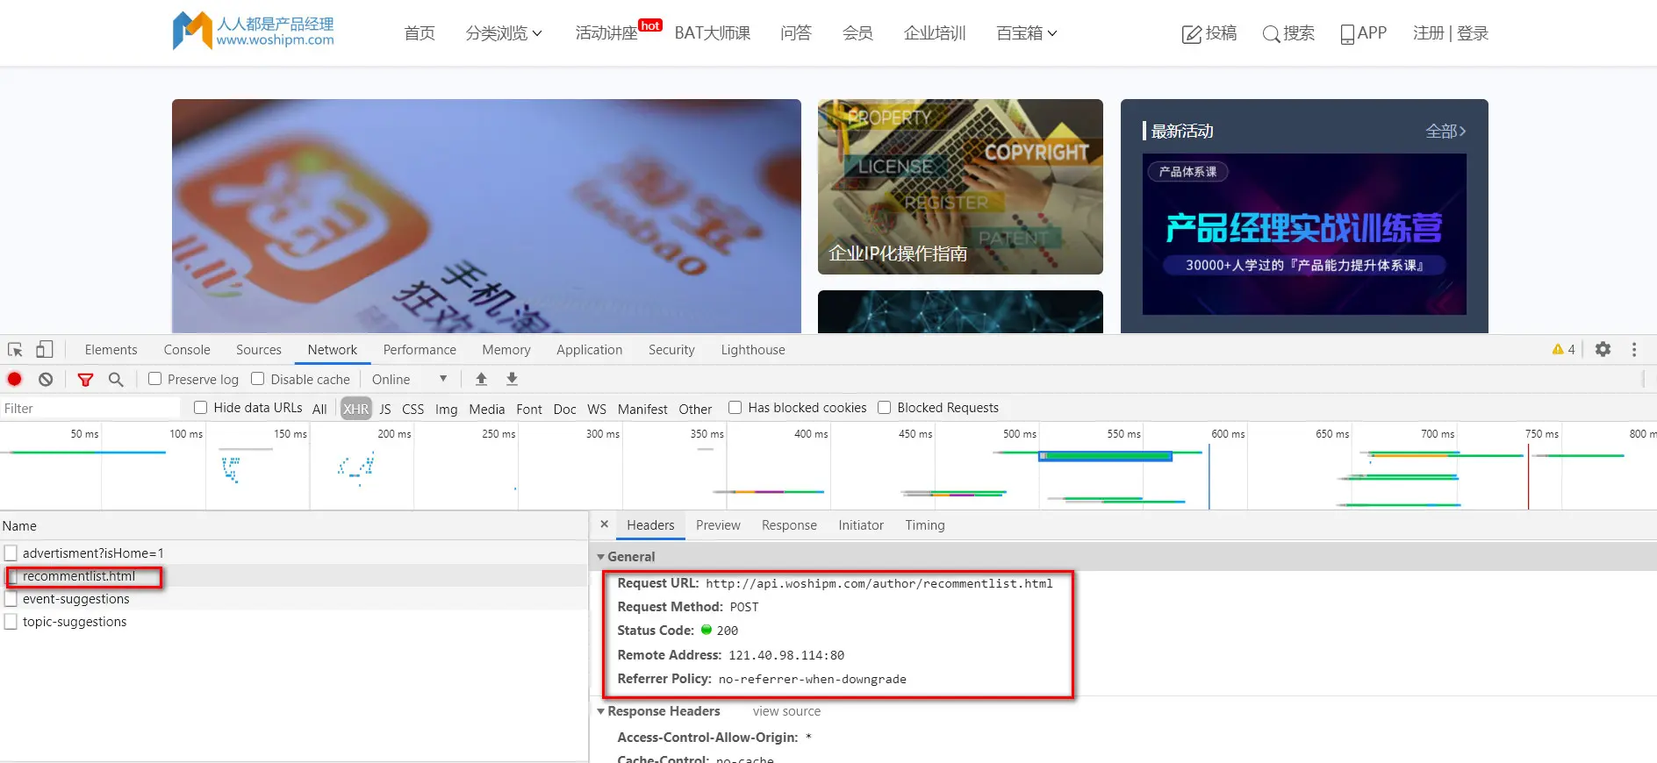Viewport: 1657px width, 763px height.
Task: Click the 投稿 submit article icon
Action: [1191, 34]
